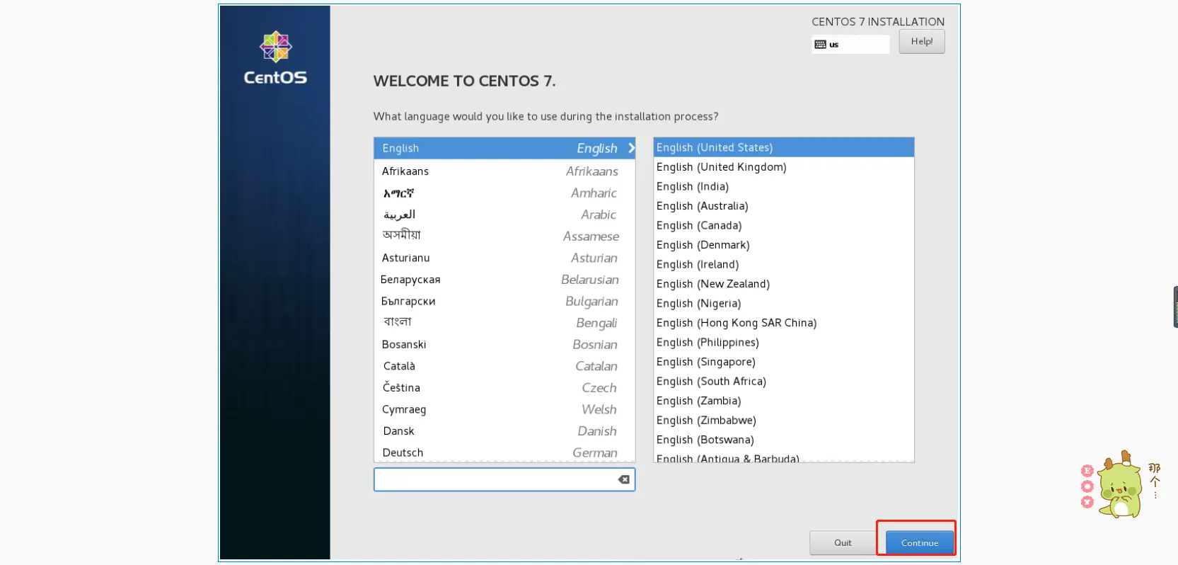The height and width of the screenshot is (565, 1178).
Task: Select the Belarusian language row
Action: coord(504,280)
